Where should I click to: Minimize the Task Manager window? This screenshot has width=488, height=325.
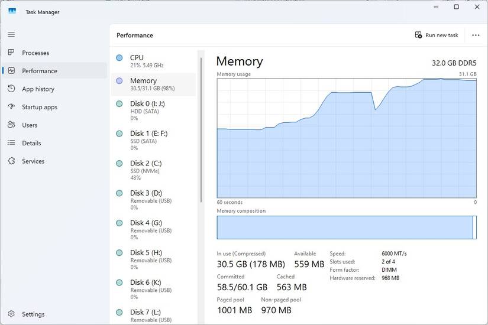[x=436, y=7]
